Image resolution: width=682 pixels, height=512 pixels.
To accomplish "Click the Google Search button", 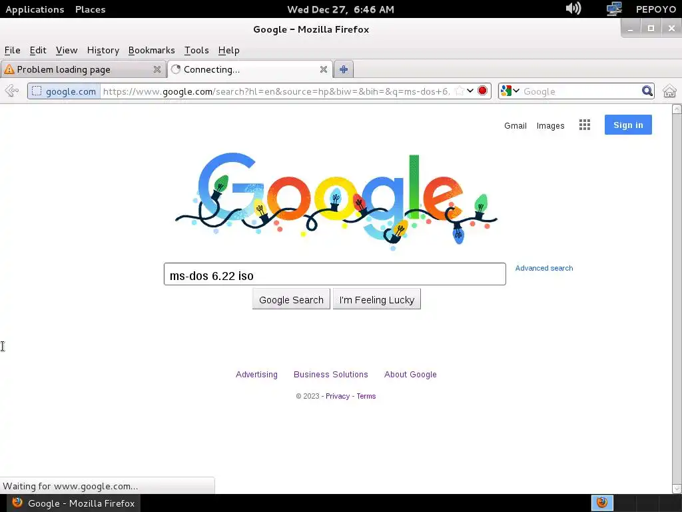I will tap(291, 299).
